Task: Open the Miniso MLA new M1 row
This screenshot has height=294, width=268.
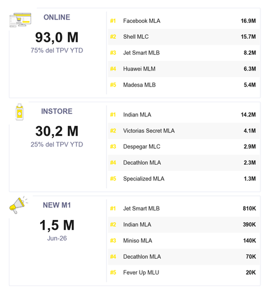Action: pyautogui.click(x=184, y=240)
